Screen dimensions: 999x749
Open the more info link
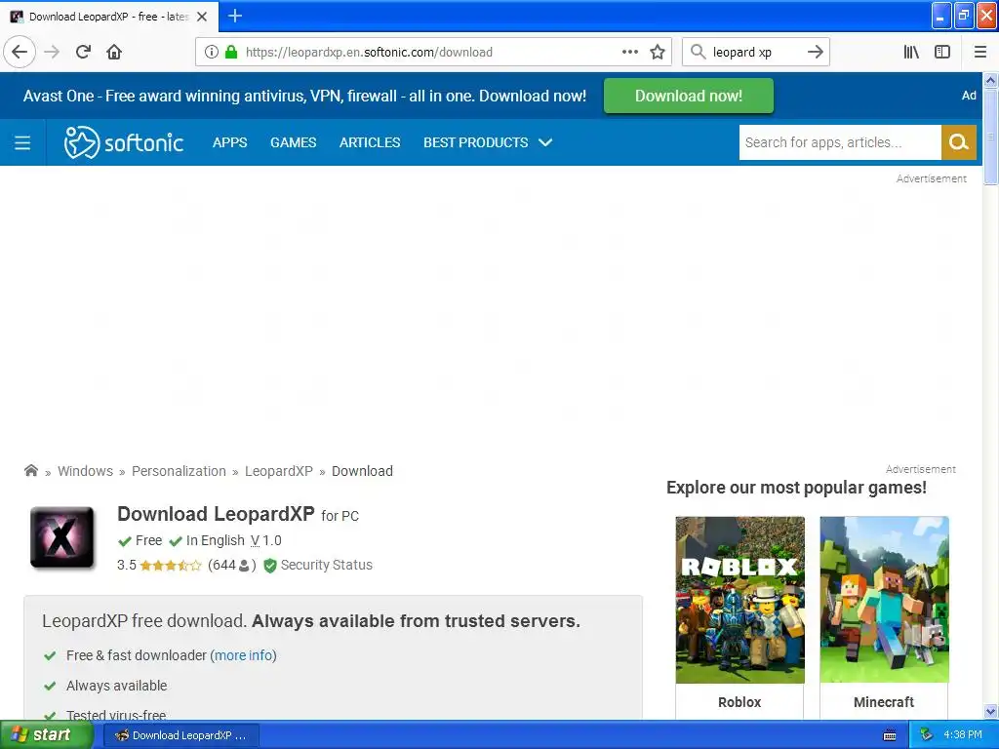pos(243,655)
